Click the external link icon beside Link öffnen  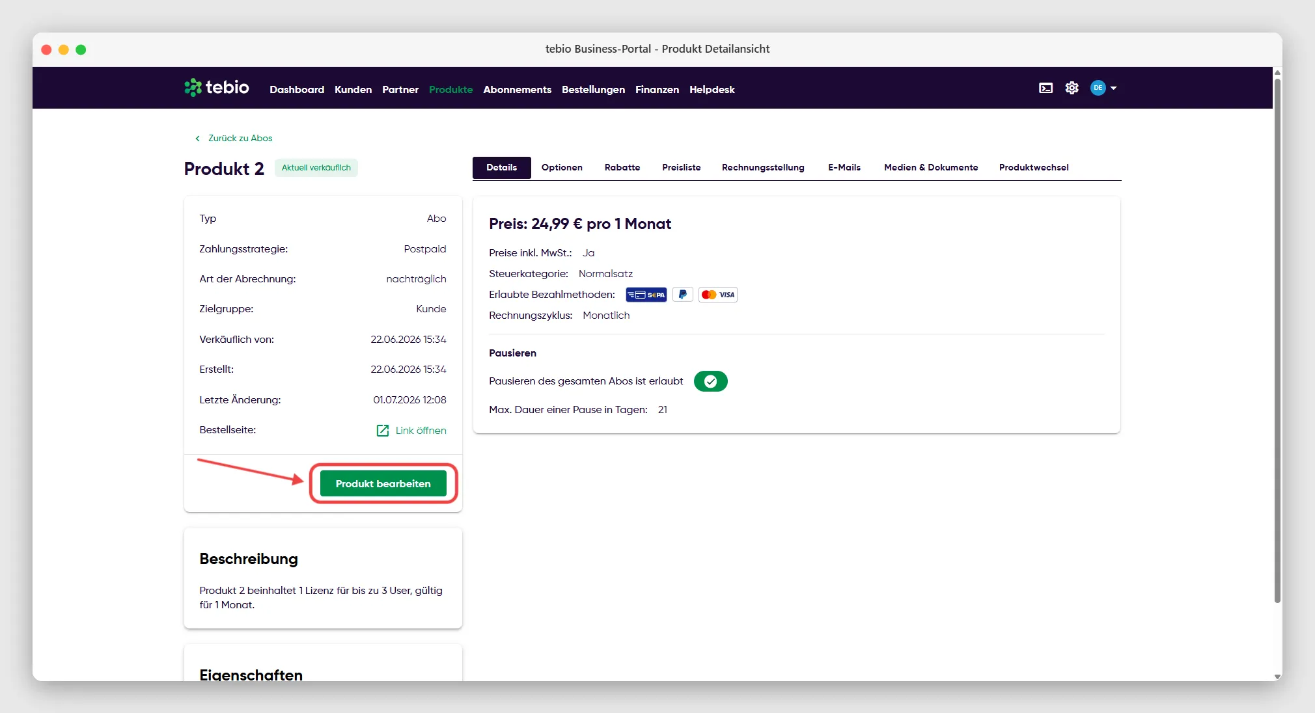coord(383,431)
